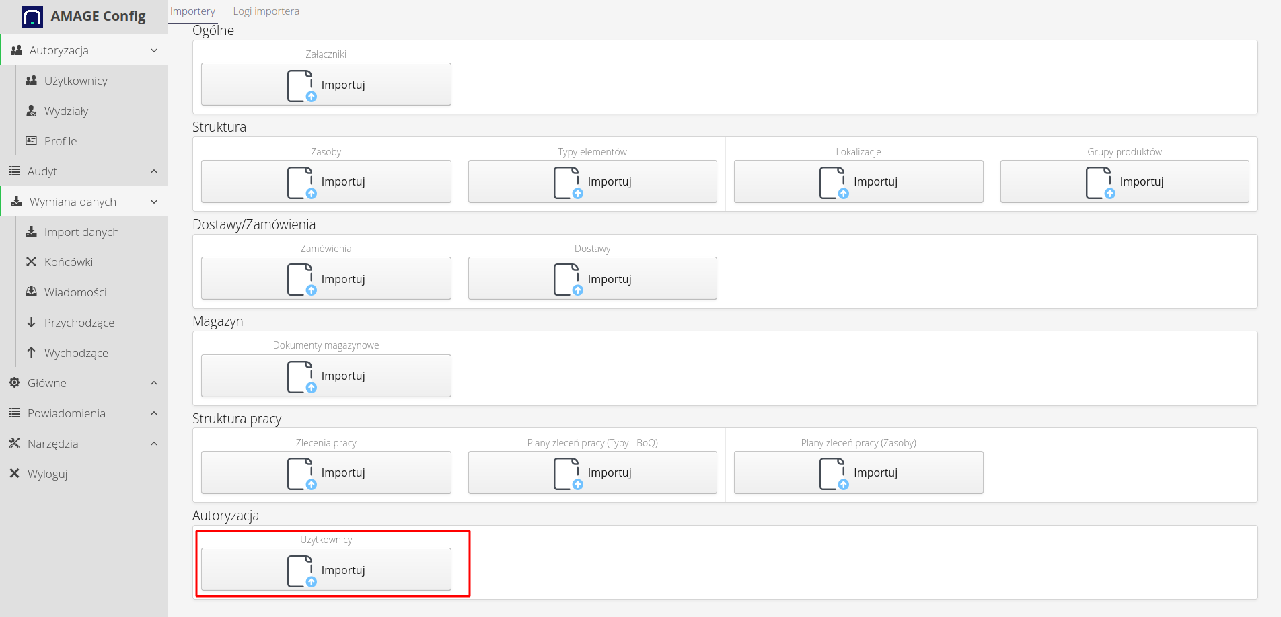Click the Wiadomości inbox icon
Image resolution: width=1281 pixels, height=617 pixels.
pos(31,292)
